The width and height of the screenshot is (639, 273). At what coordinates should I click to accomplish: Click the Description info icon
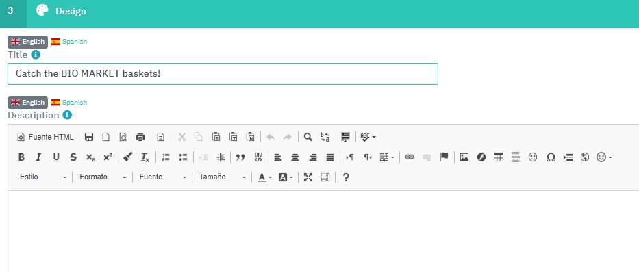(67, 115)
